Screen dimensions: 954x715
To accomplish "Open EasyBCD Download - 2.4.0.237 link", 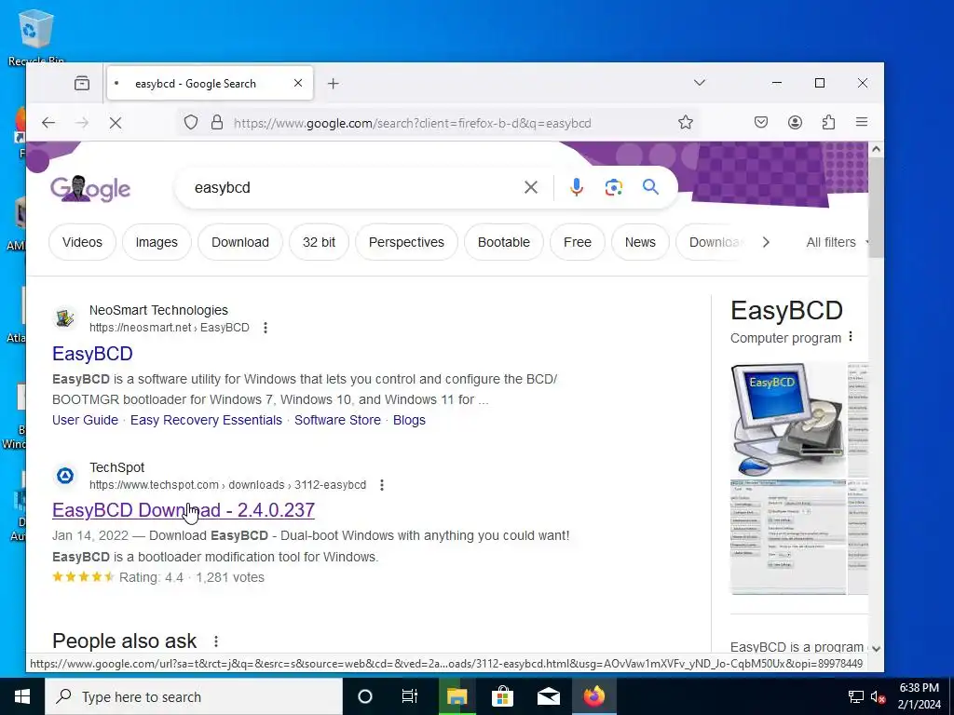I will pos(184,510).
